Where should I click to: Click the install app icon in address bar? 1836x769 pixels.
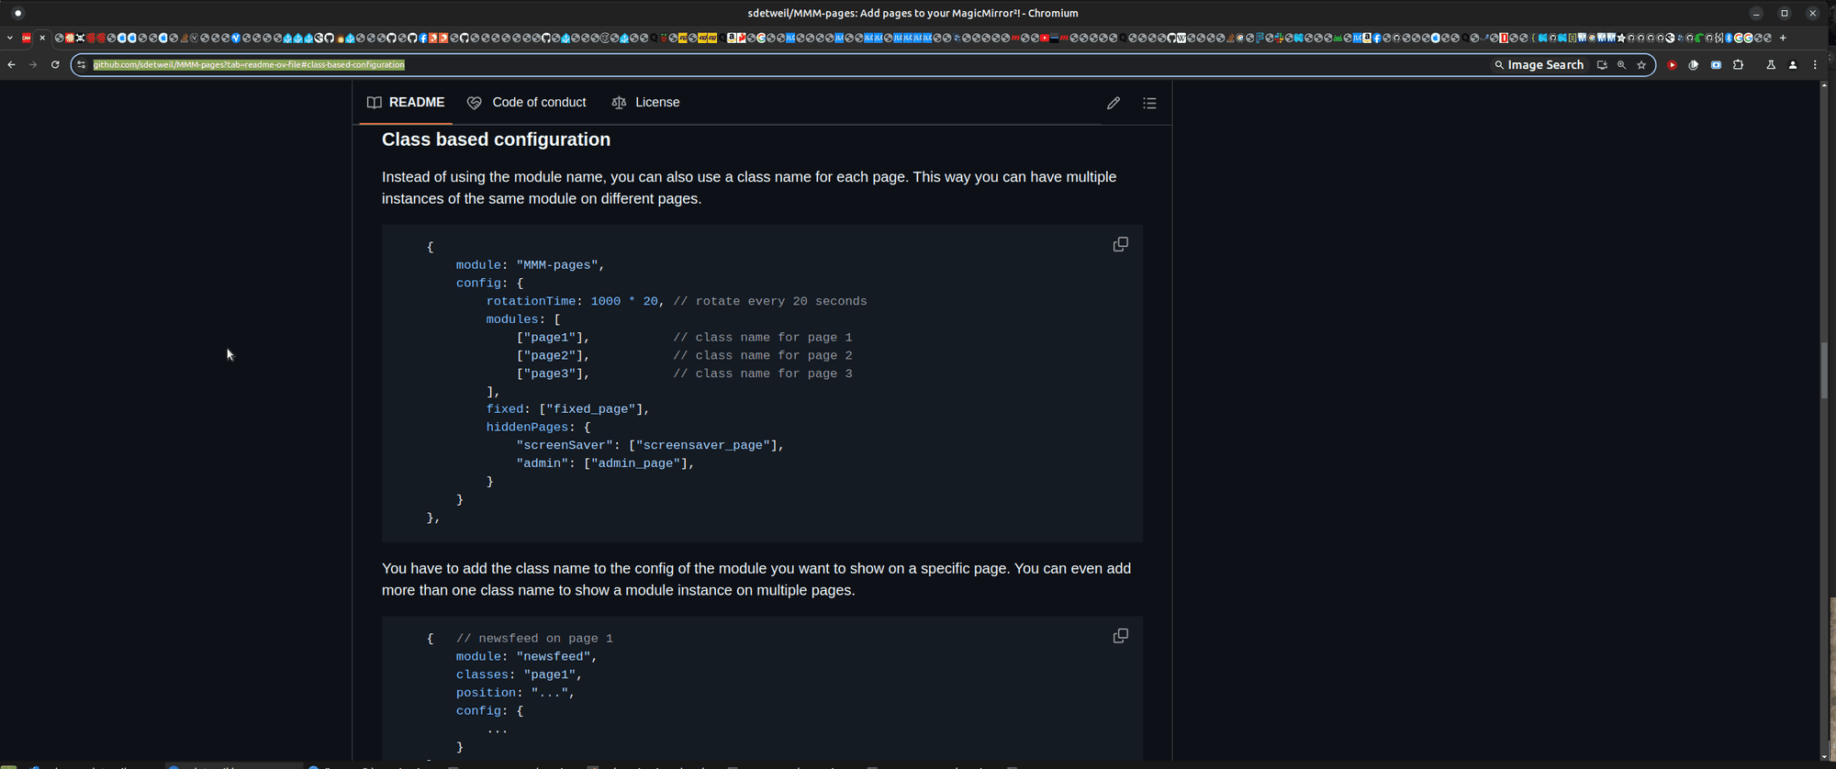coord(1602,64)
